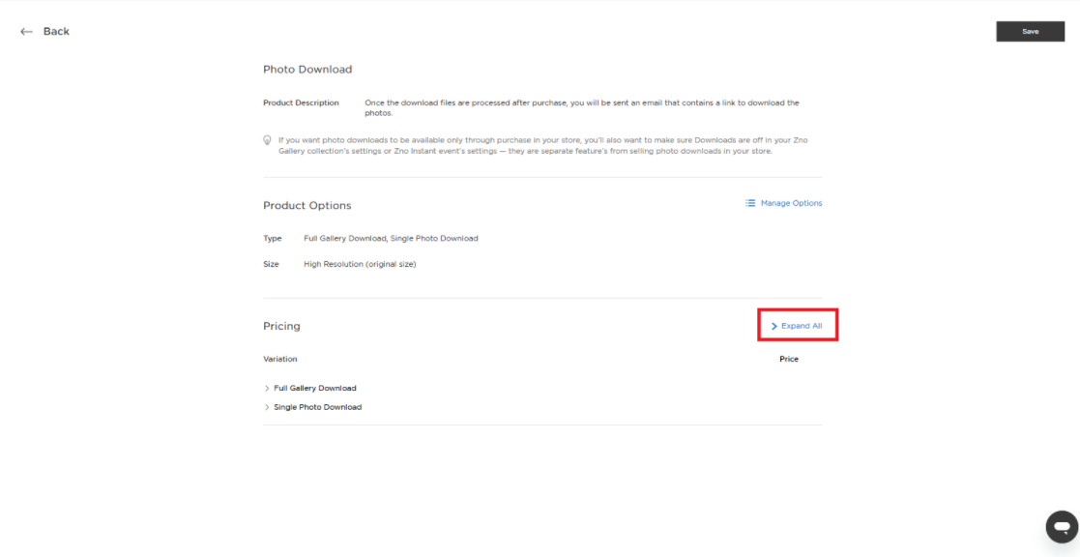
Task: Select the Full Gallery Download variation label
Action: (x=315, y=389)
